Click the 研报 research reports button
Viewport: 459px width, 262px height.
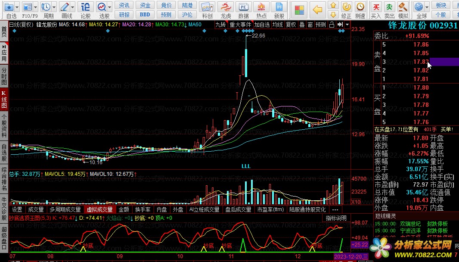click(124, 14)
